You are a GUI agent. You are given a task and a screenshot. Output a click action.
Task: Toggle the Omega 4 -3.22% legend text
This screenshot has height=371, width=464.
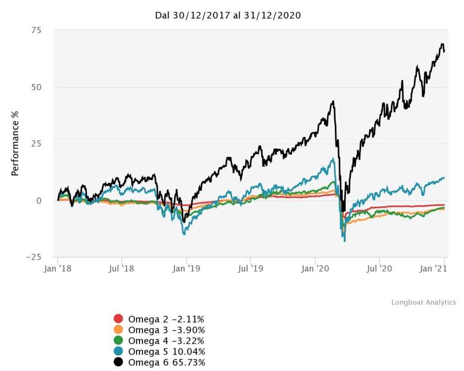[166, 340]
